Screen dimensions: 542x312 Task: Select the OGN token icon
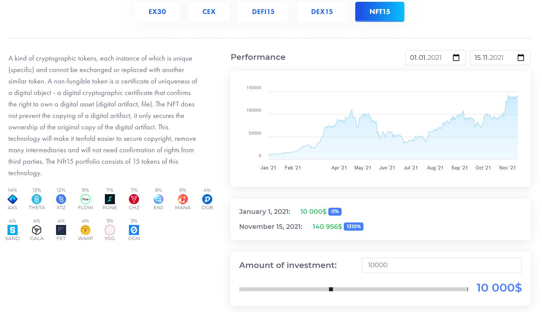tap(134, 230)
